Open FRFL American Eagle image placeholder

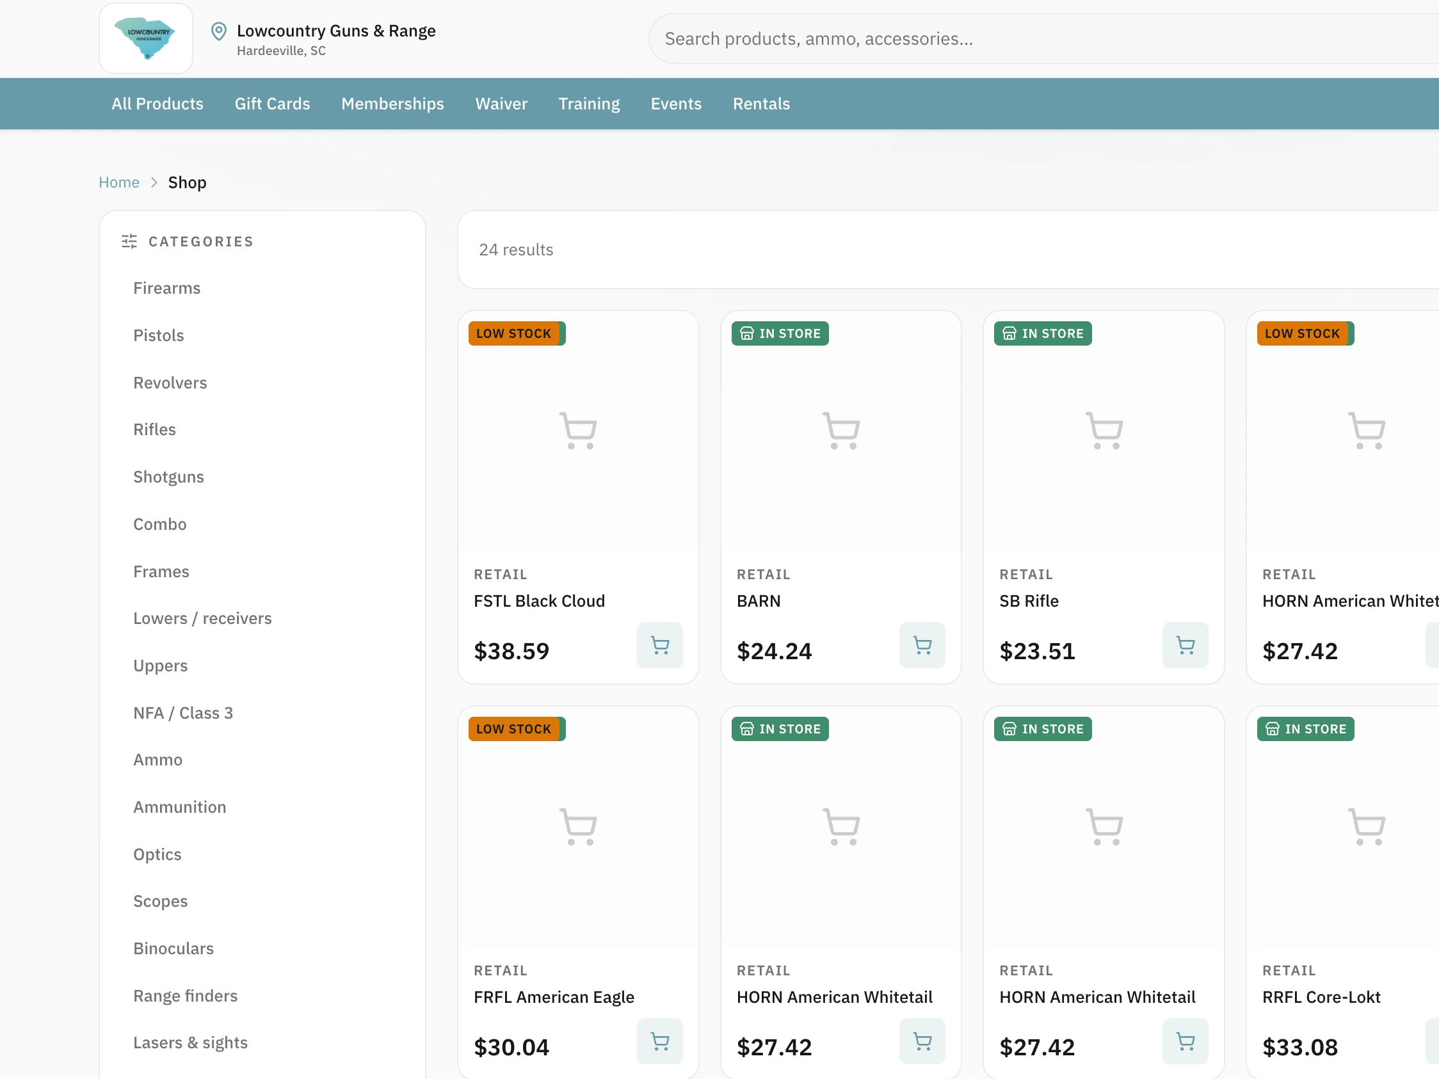point(578,827)
